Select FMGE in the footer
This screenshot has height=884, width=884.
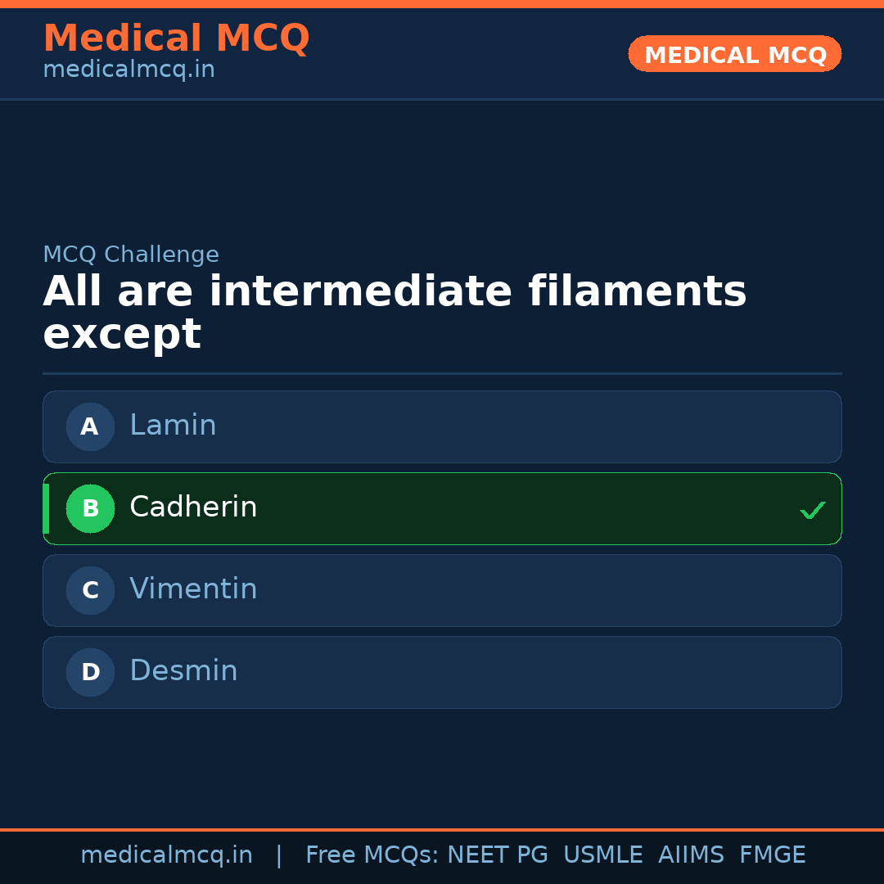coord(773,855)
